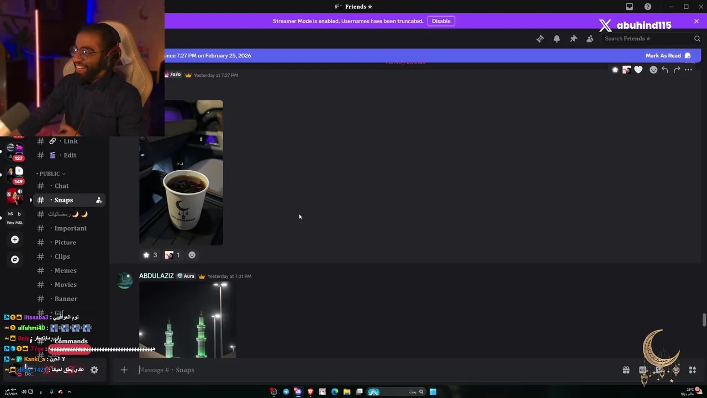Show pinned messages pin icon
This screenshot has height=398, width=707.
click(x=573, y=39)
